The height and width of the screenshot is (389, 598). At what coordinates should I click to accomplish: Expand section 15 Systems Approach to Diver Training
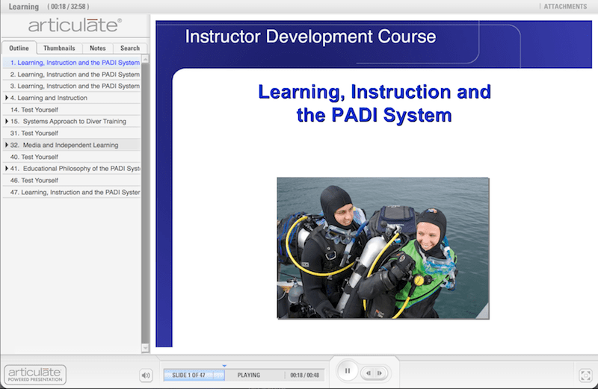tap(7, 121)
